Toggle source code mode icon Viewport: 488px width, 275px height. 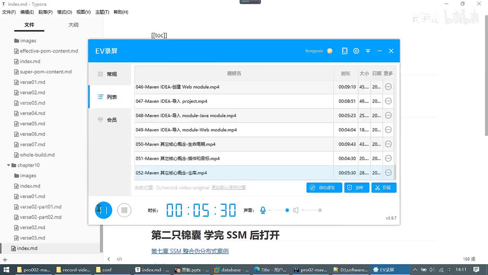click(119, 259)
